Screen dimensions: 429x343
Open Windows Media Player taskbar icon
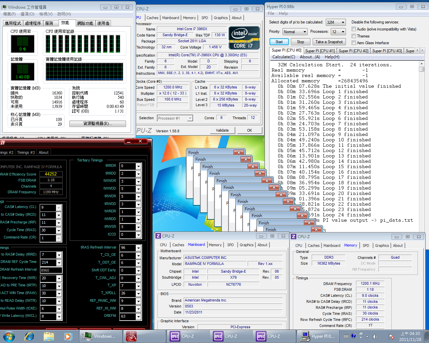pos(68,336)
